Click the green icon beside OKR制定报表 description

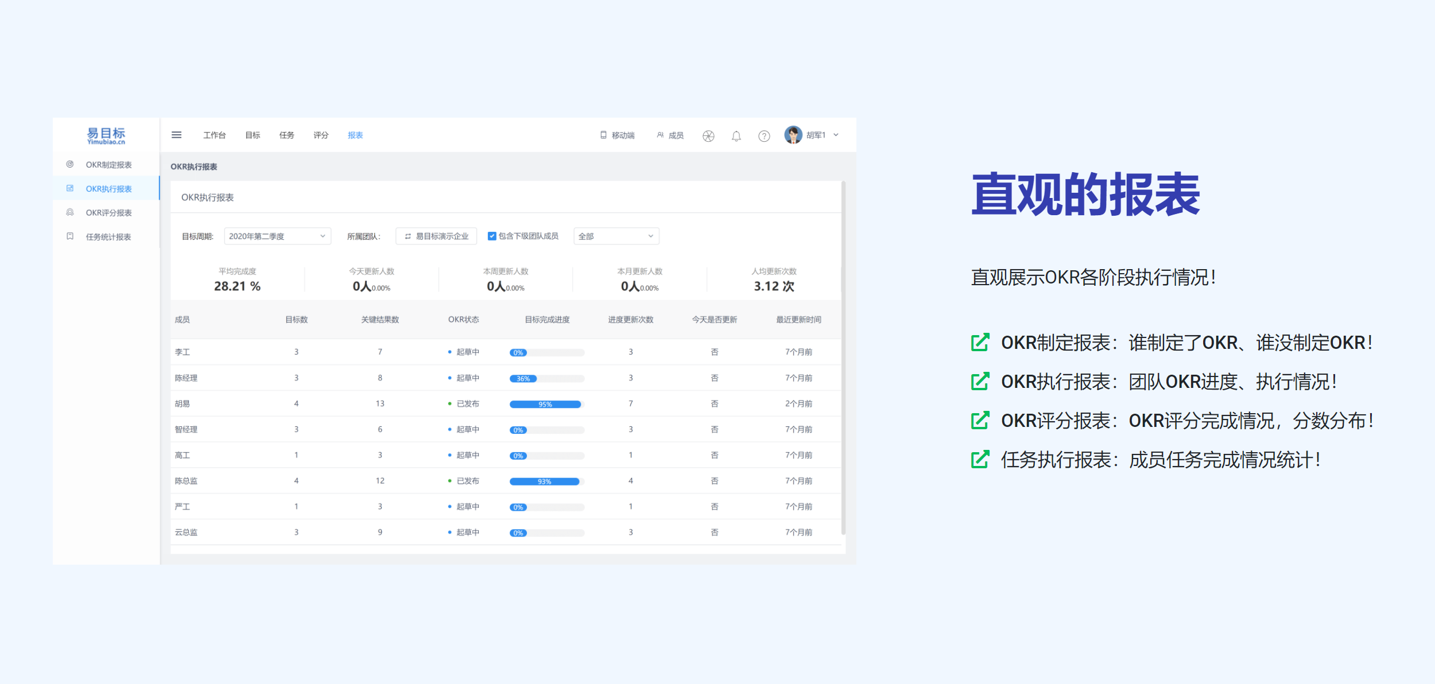pyautogui.click(x=980, y=342)
